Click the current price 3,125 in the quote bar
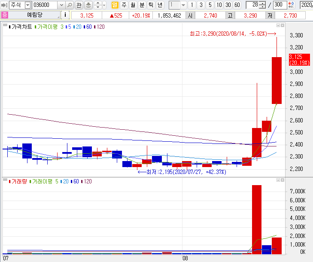Image resolution: width=313 pixels, height=262 pixels. click(87, 15)
